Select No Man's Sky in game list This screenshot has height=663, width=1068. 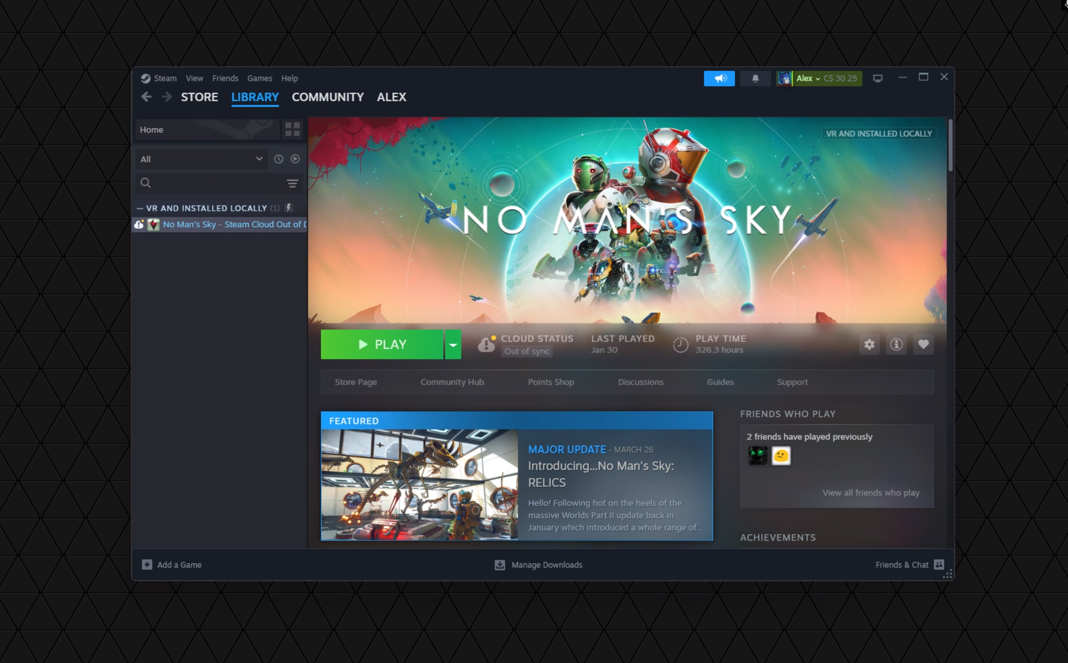point(219,225)
